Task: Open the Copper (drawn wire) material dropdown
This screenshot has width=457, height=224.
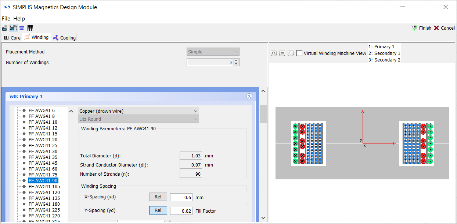Action: [x=138, y=111]
